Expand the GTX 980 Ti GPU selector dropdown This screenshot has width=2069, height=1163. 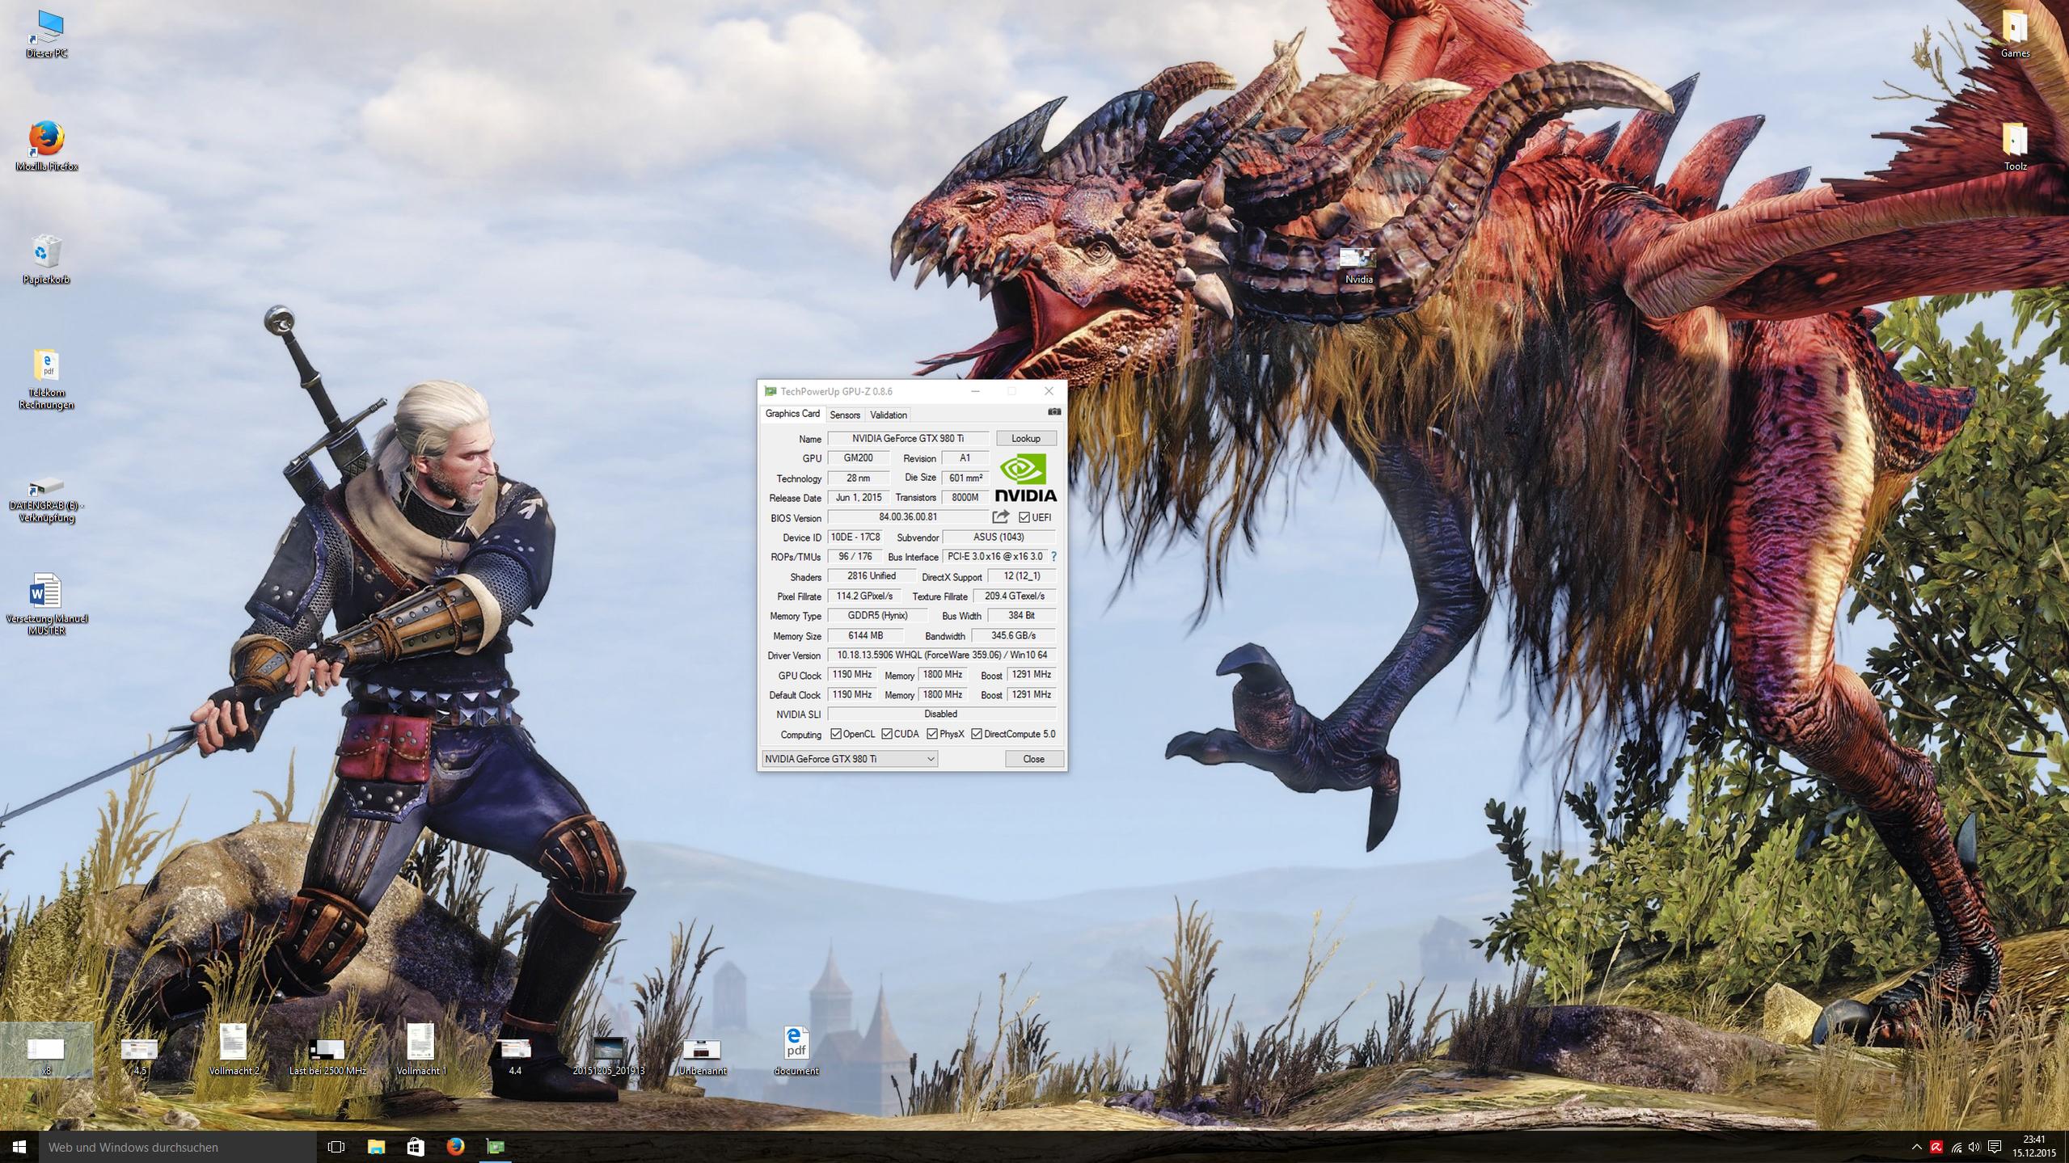tap(931, 759)
